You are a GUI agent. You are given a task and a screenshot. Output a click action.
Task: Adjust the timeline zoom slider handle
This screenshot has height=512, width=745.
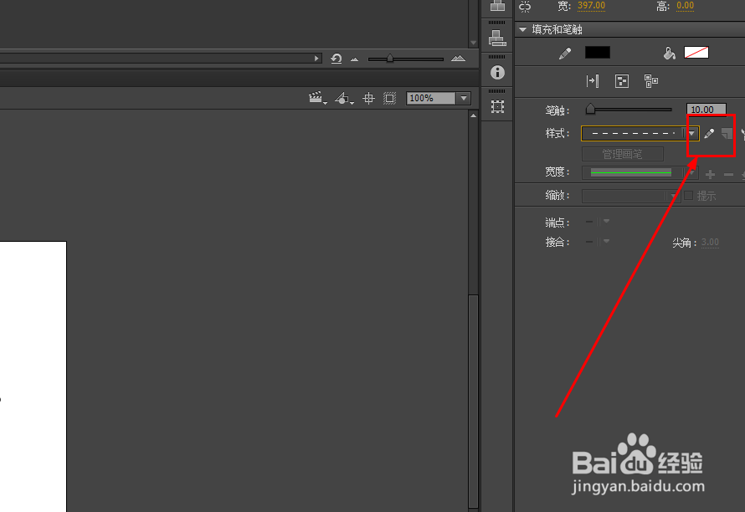(389, 58)
